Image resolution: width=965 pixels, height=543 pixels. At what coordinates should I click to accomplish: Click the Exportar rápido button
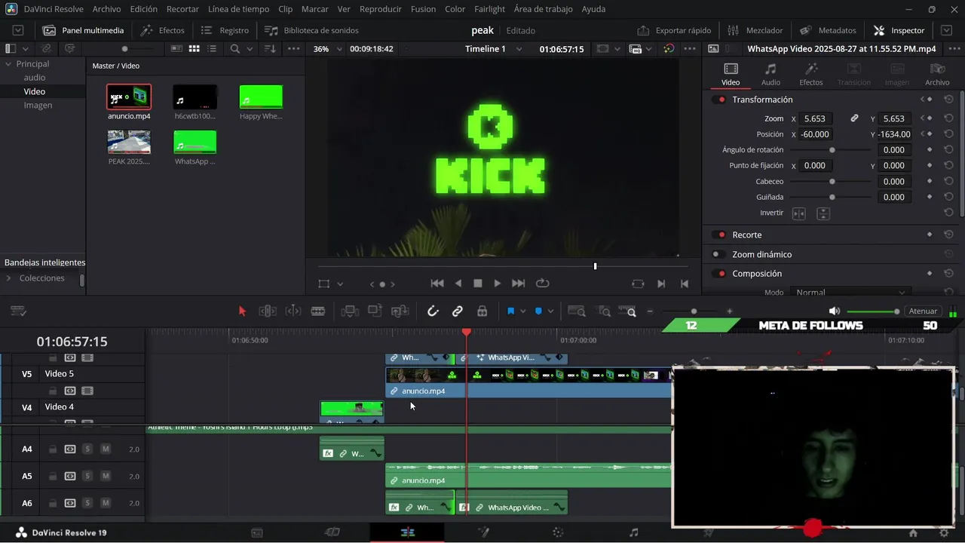coord(674,30)
